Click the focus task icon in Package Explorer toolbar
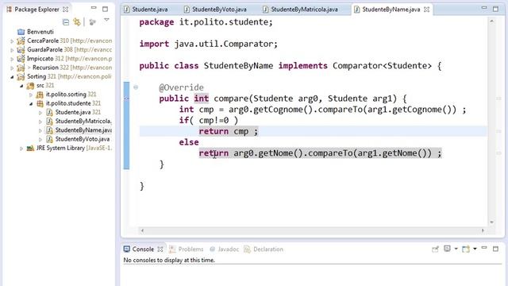 (93, 22)
